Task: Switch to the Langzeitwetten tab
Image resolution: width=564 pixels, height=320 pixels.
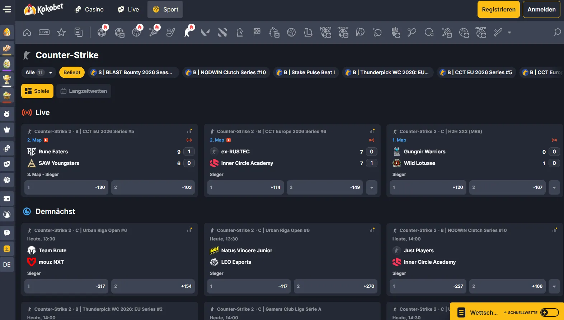Action: [x=84, y=91]
